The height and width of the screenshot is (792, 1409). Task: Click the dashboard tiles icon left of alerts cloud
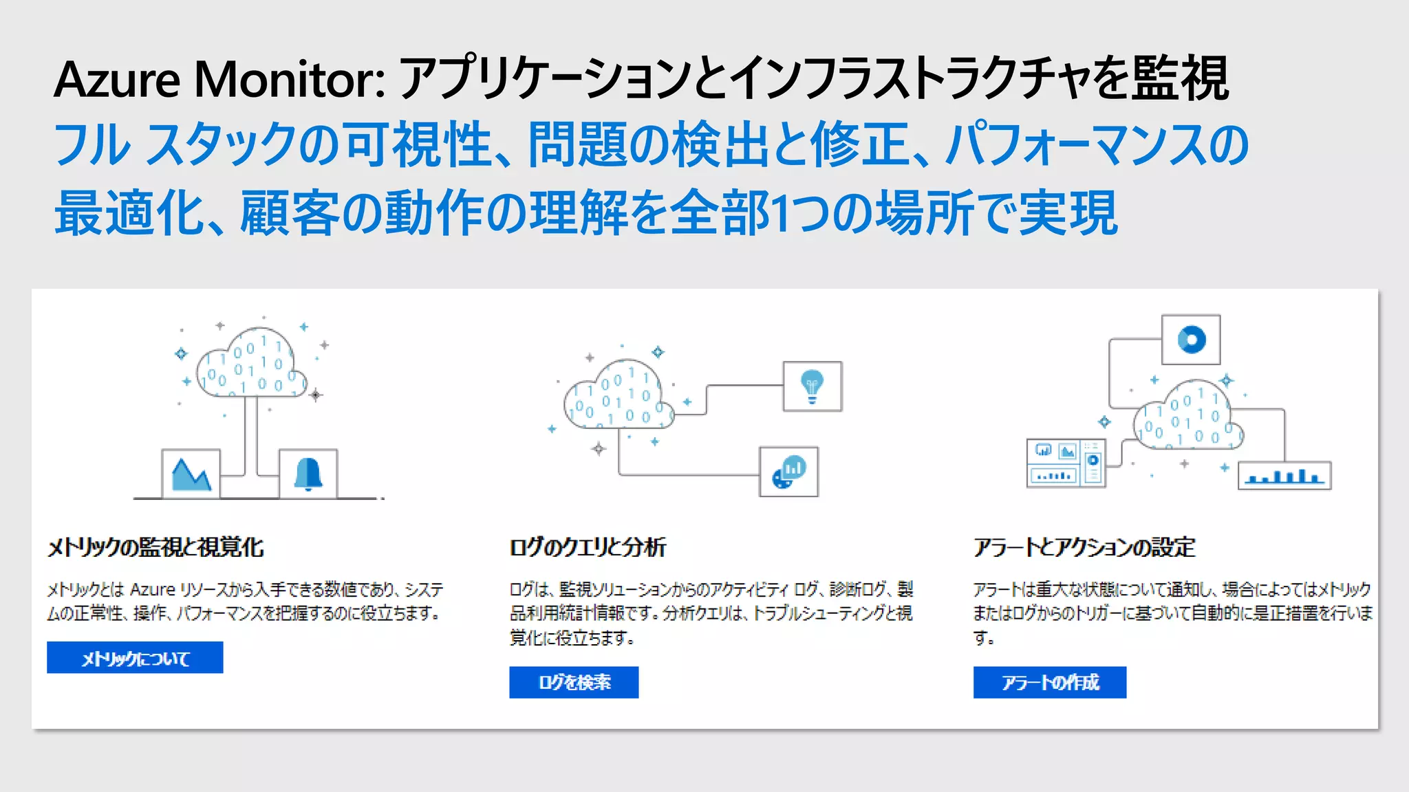[1066, 463]
